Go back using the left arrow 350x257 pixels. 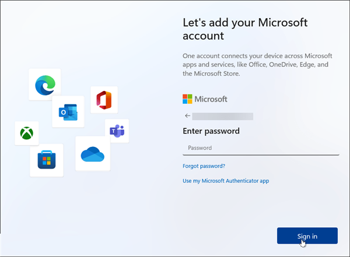click(x=187, y=116)
